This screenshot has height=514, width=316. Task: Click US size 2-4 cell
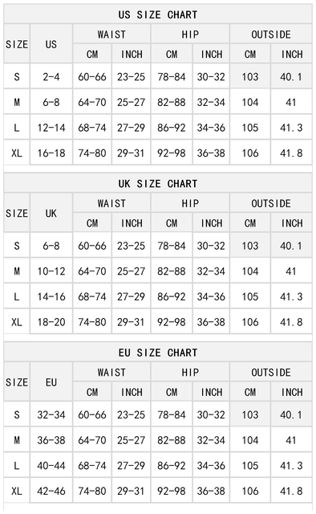tap(51, 77)
